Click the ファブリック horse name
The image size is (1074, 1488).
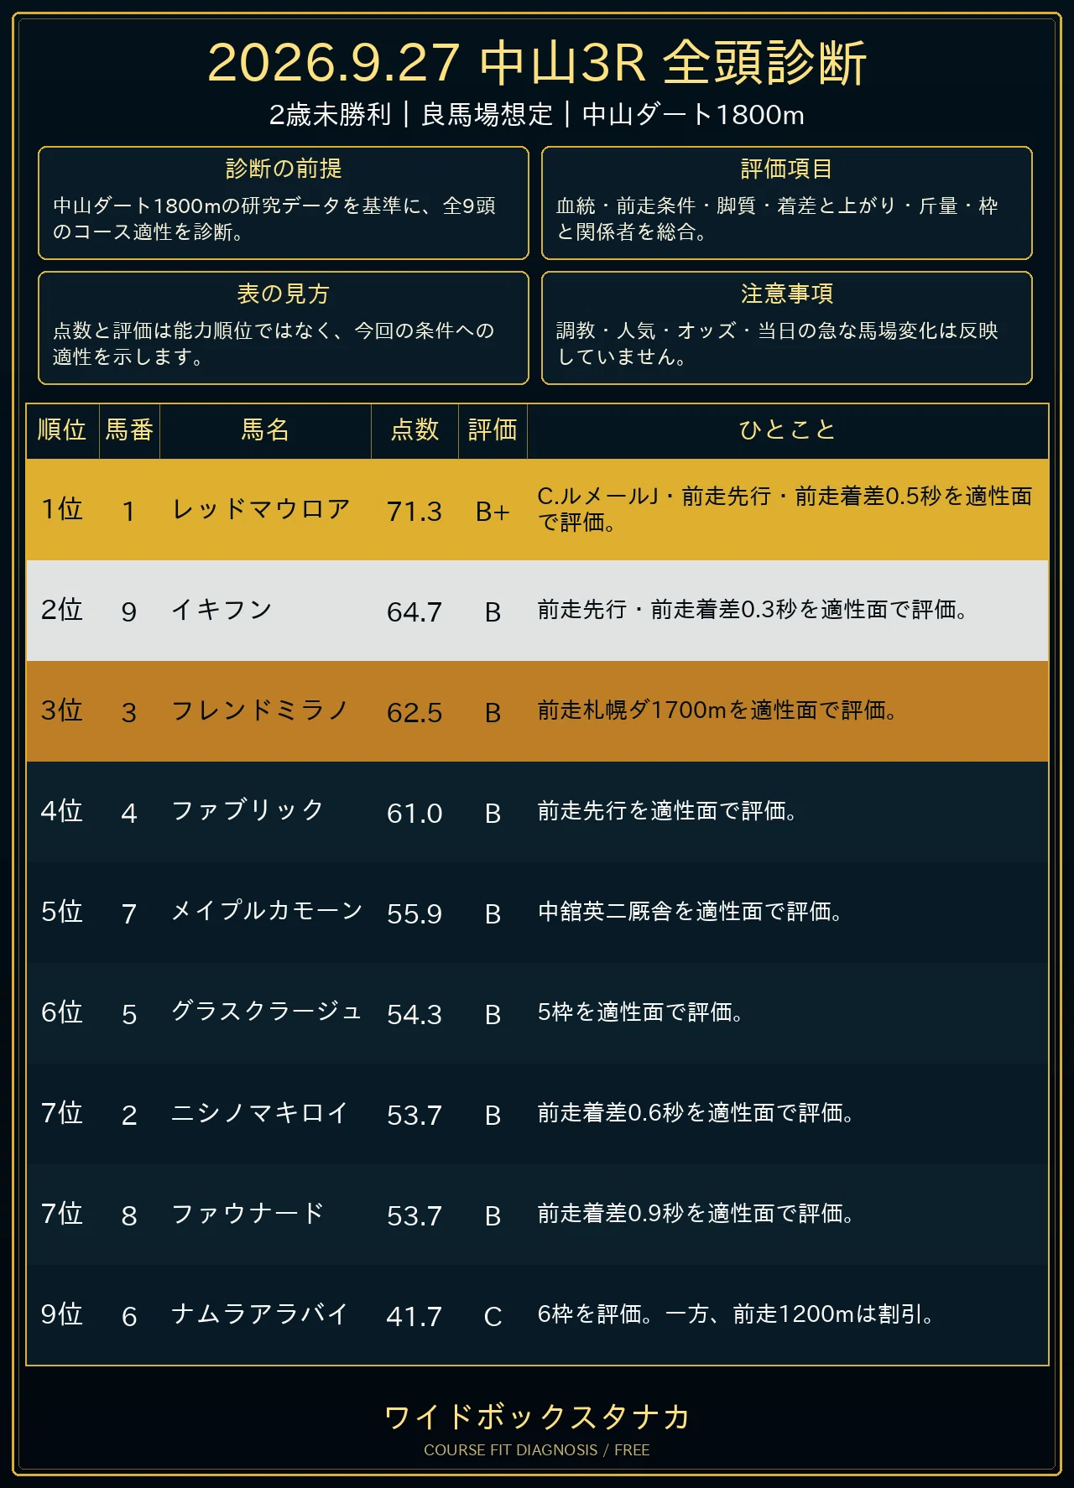click(x=248, y=811)
